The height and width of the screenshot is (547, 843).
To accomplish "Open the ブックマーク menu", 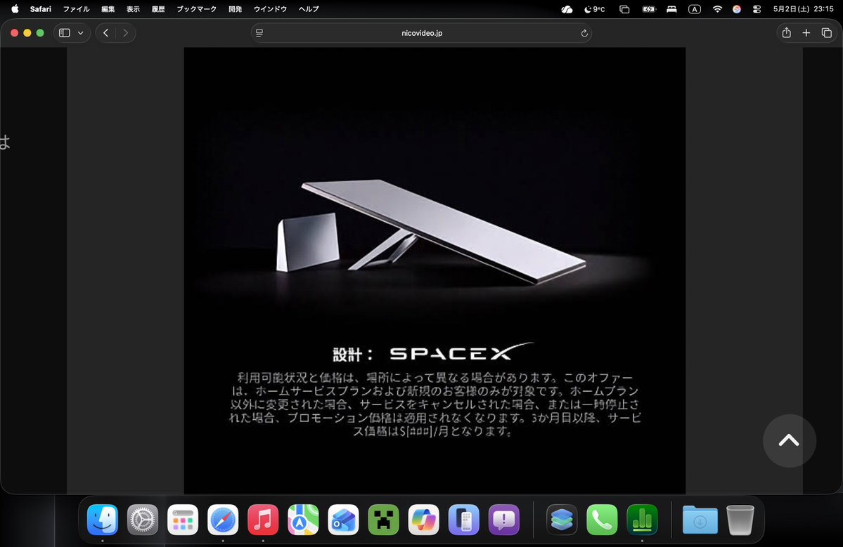I will pyautogui.click(x=197, y=8).
